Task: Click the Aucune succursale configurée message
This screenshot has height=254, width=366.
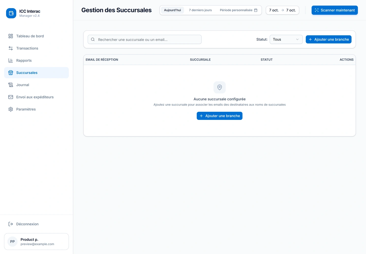Action: click(220, 99)
